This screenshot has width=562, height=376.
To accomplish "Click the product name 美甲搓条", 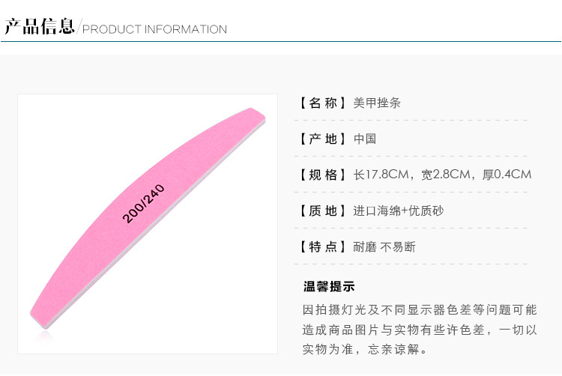I will click(377, 103).
